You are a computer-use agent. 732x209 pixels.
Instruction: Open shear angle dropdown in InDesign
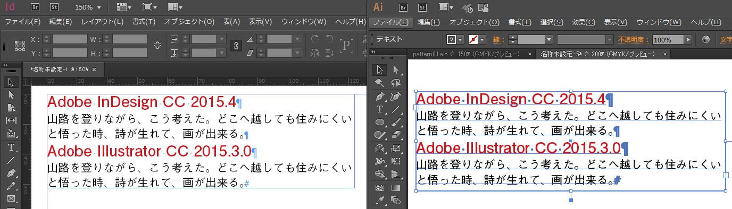pyautogui.click(x=297, y=53)
